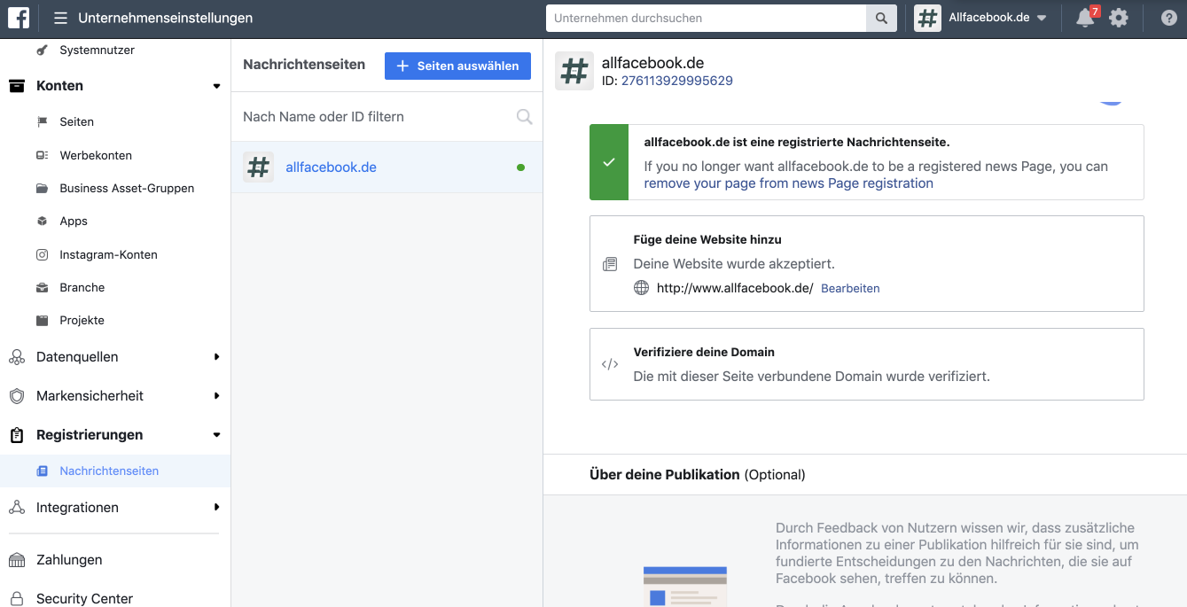Click the Nachrichtenseiten newspaper icon
Image resolution: width=1187 pixels, height=607 pixels.
click(x=42, y=471)
